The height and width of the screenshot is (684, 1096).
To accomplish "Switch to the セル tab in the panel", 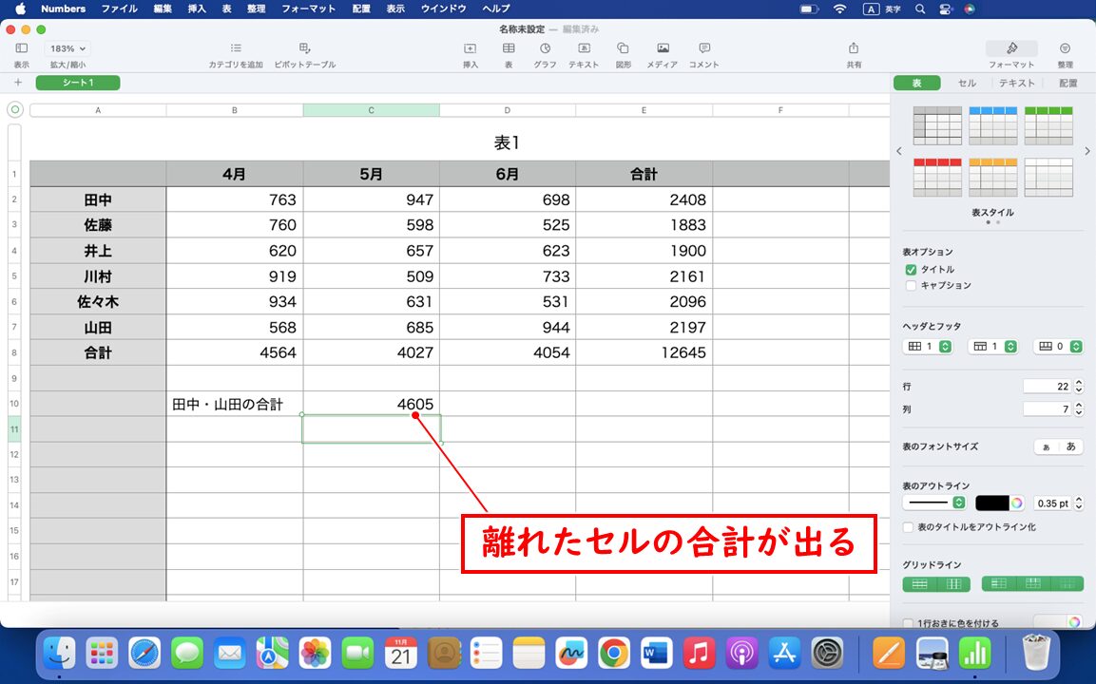I will click(x=966, y=83).
